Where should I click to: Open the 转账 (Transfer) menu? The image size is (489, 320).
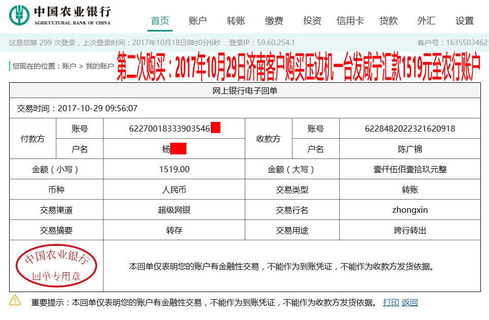click(235, 21)
